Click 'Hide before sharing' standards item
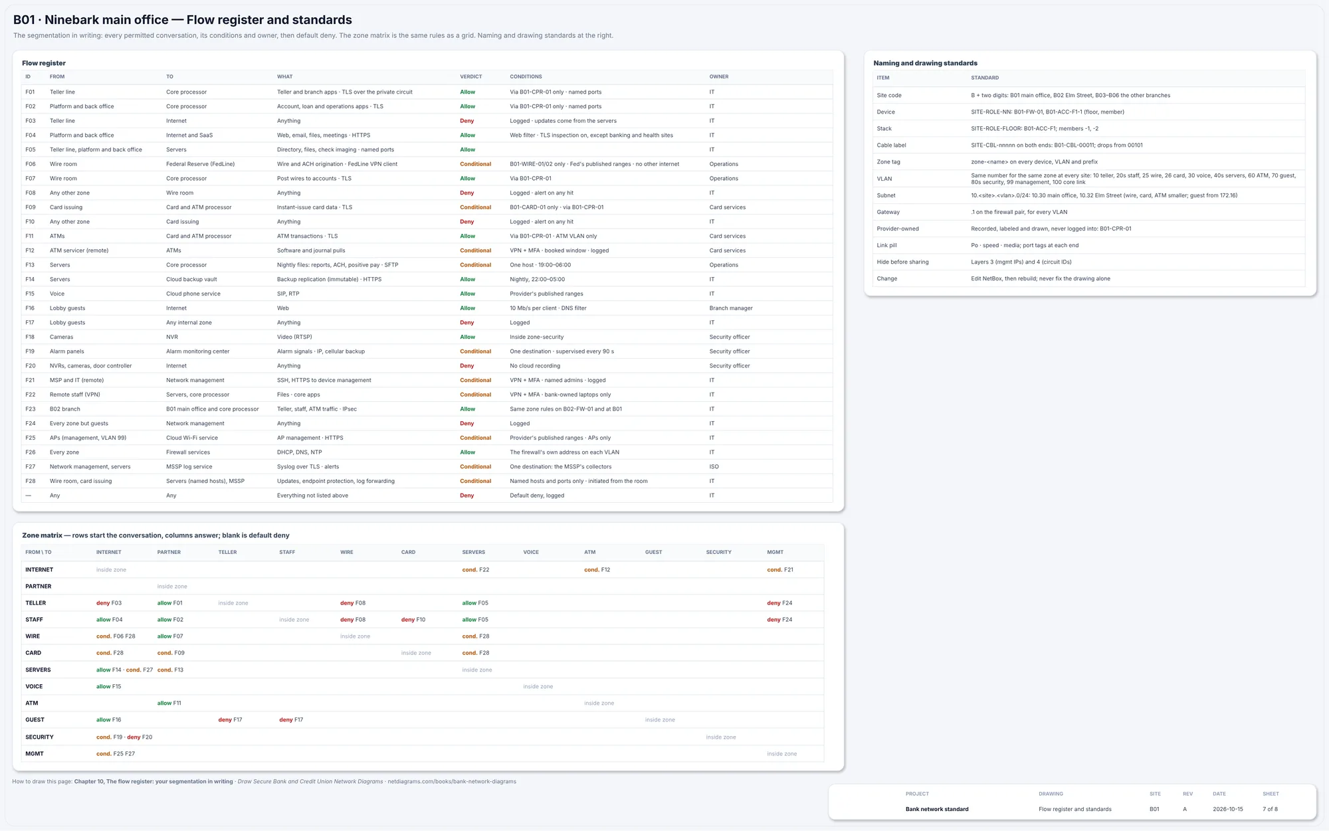The image size is (1329, 831). 902,262
